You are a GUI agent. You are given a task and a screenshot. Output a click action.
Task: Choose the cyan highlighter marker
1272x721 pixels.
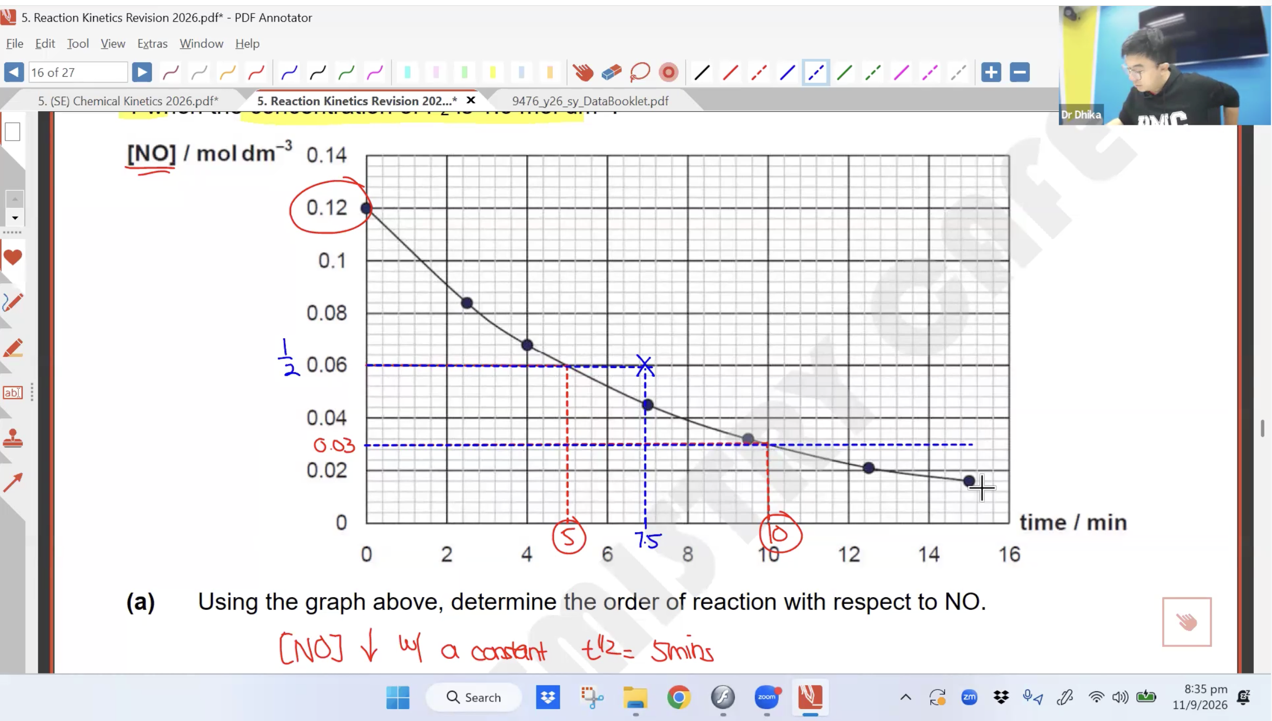pyautogui.click(x=408, y=72)
